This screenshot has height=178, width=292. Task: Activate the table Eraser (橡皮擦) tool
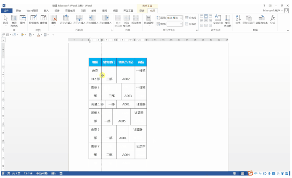[43, 20]
